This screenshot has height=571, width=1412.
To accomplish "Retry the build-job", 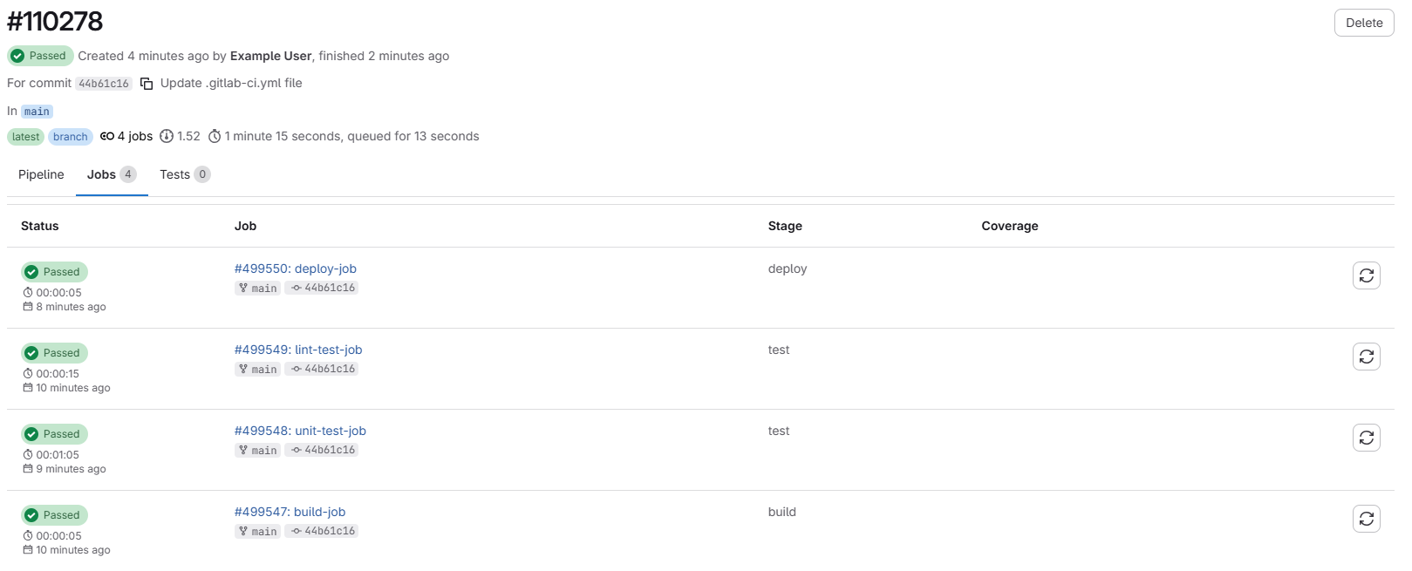I will pyautogui.click(x=1367, y=518).
